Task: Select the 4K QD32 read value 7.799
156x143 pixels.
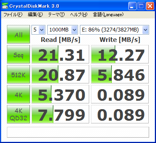Action: (x=60, y=114)
